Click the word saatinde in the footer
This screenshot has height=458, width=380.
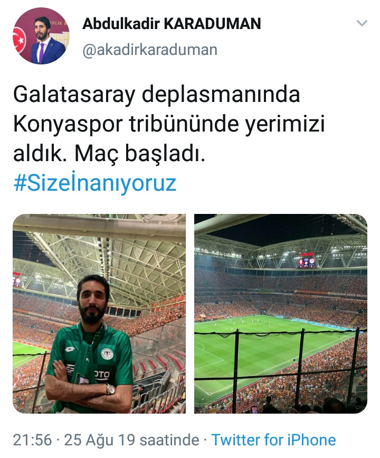pyautogui.click(x=169, y=440)
